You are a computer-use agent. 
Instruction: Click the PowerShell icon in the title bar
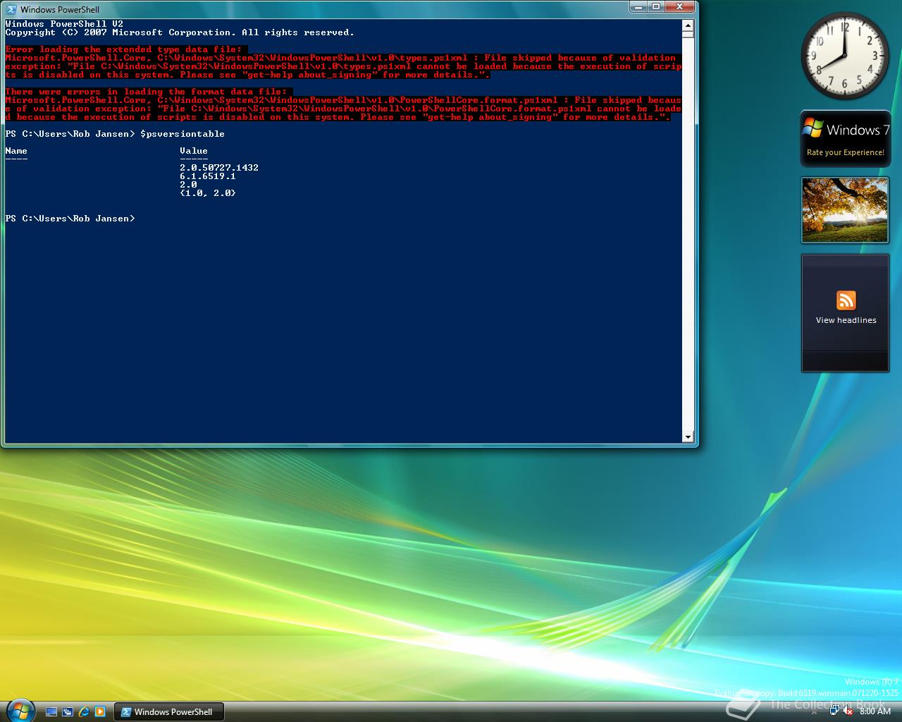pyautogui.click(x=11, y=9)
